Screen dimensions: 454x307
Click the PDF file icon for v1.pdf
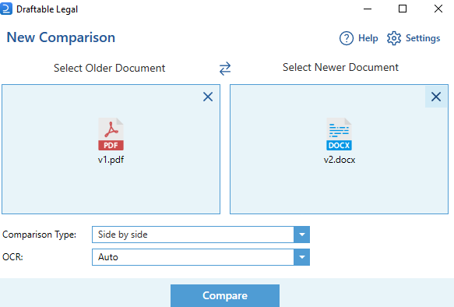tap(111, 134)
